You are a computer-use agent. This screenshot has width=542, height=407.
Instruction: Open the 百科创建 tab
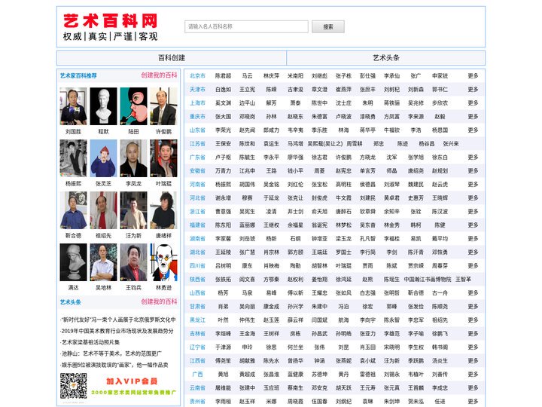pos(172,58)
